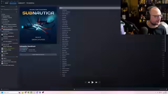This screenshot has width=168, height=94.
Task: Open the Windows Start menu
Action: point(2,92)
